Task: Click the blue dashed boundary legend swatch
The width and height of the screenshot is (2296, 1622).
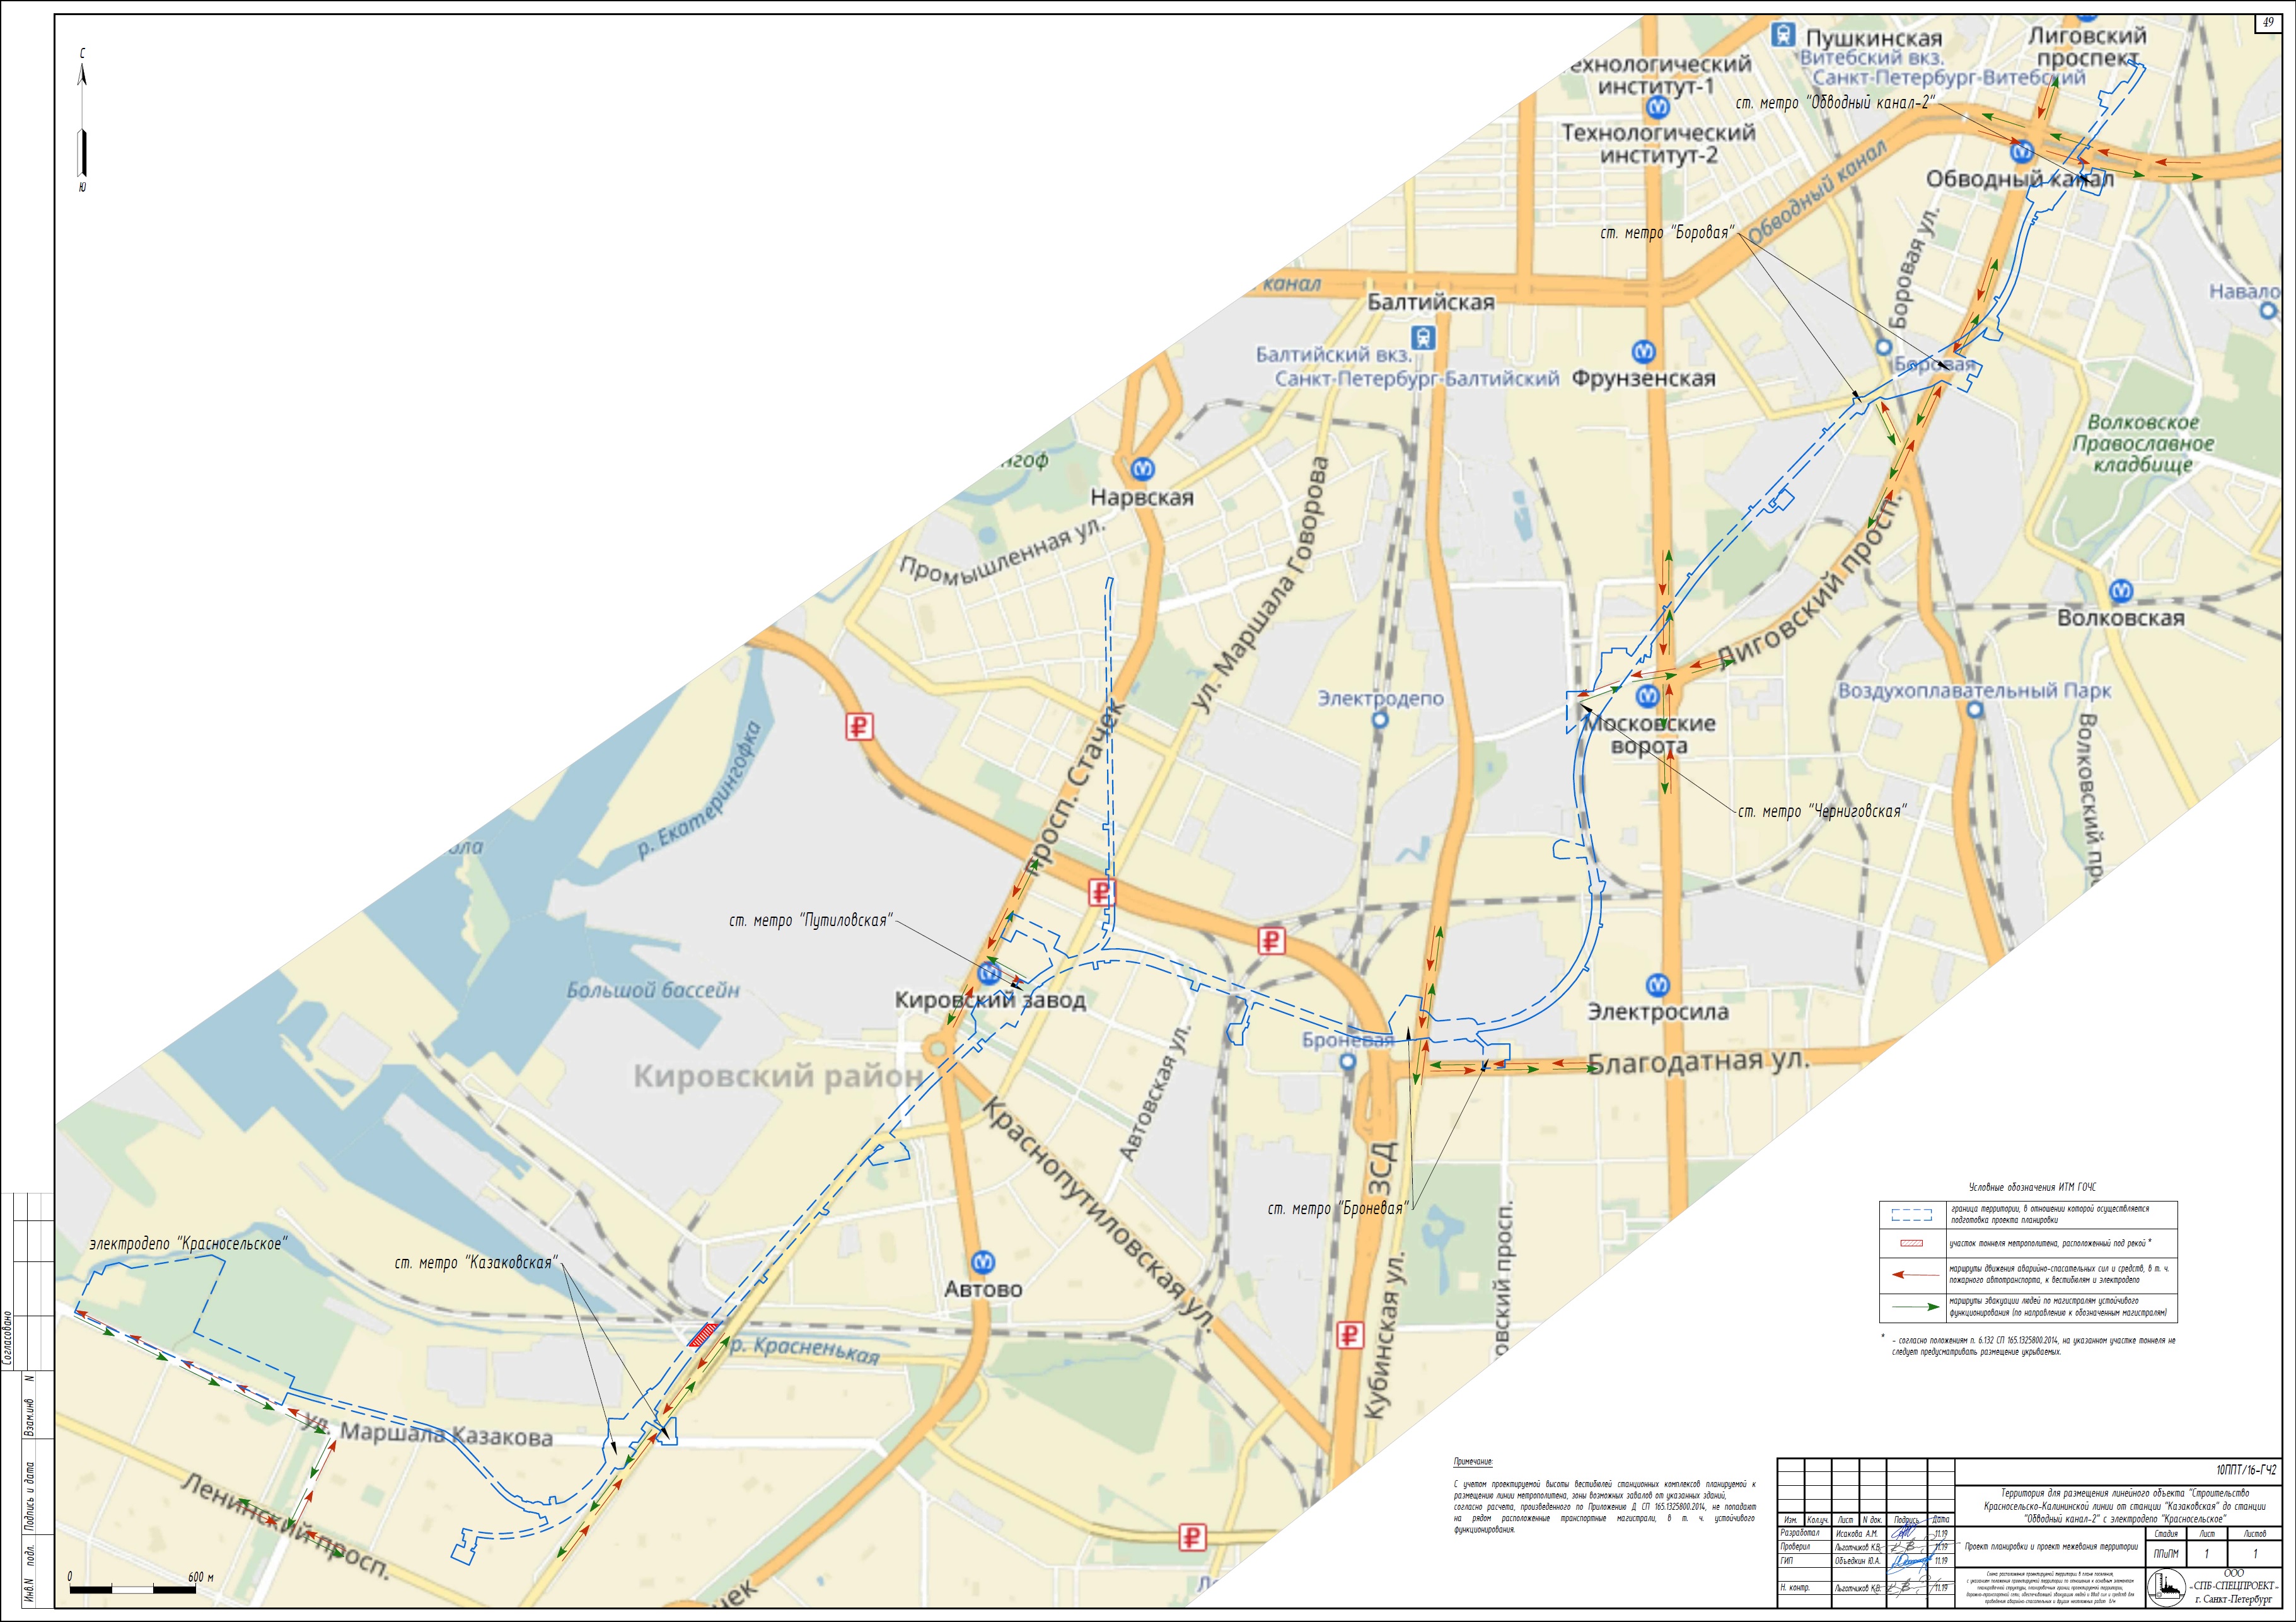Action: 1911,1216
